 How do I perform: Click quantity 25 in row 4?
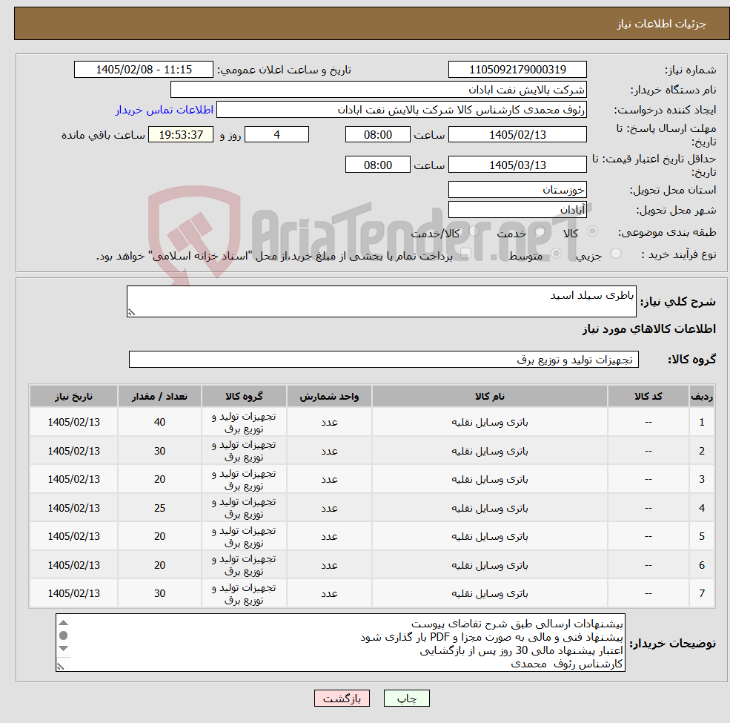159,508
